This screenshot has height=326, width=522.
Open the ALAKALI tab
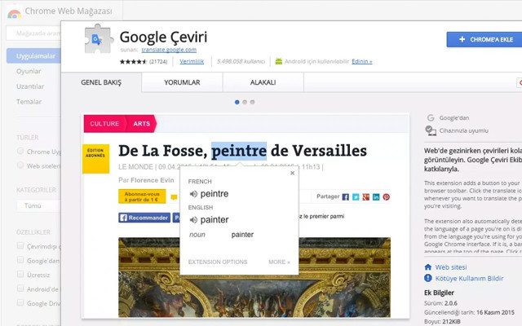click(263, 82)
